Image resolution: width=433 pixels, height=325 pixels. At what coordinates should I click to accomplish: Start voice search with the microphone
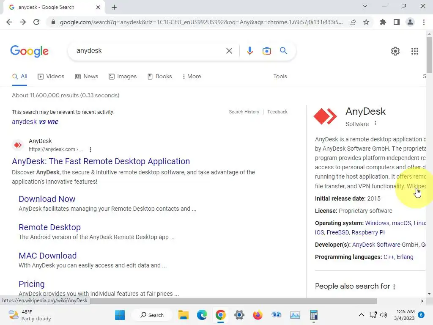click(x=250, y=51)
